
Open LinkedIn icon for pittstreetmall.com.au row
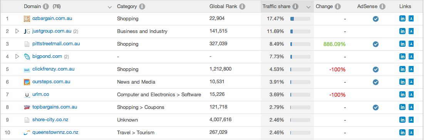pos(402,44)
